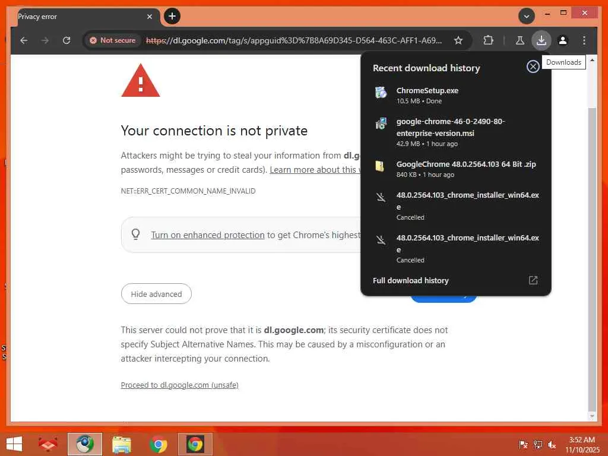
Task: Close the Privacy error tab
Action: coord(149,17)
